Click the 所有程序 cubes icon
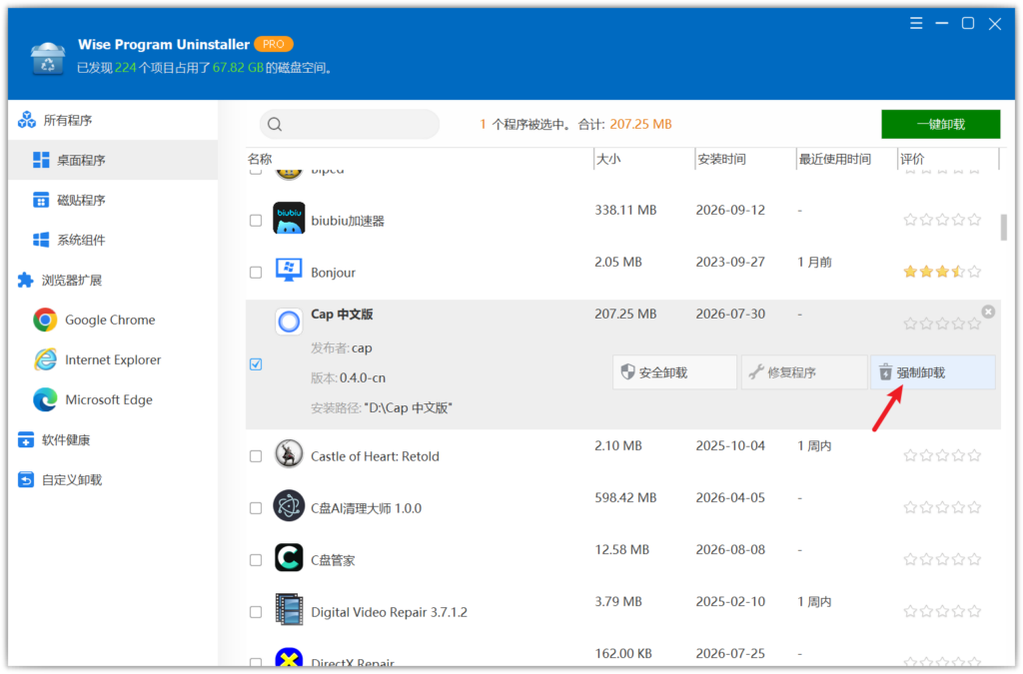The height and width of the screenshot is (674, 1023). tap(27, 120)
